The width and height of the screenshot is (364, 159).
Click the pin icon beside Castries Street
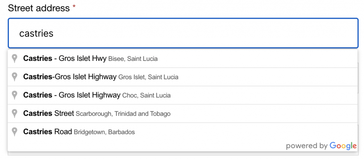[15, 114]
